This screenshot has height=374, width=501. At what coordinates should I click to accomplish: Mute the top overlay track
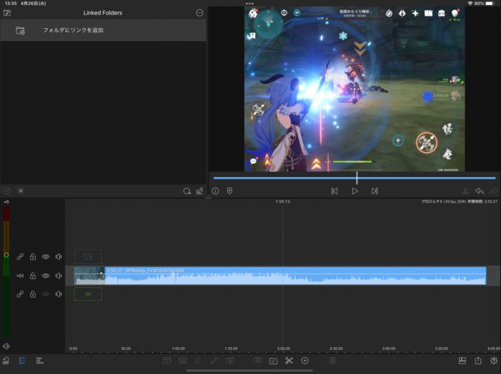tap(58, 256)
